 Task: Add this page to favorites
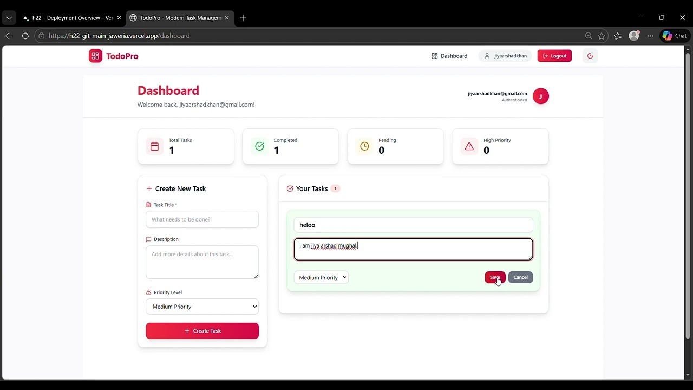[x=602, y=36]
